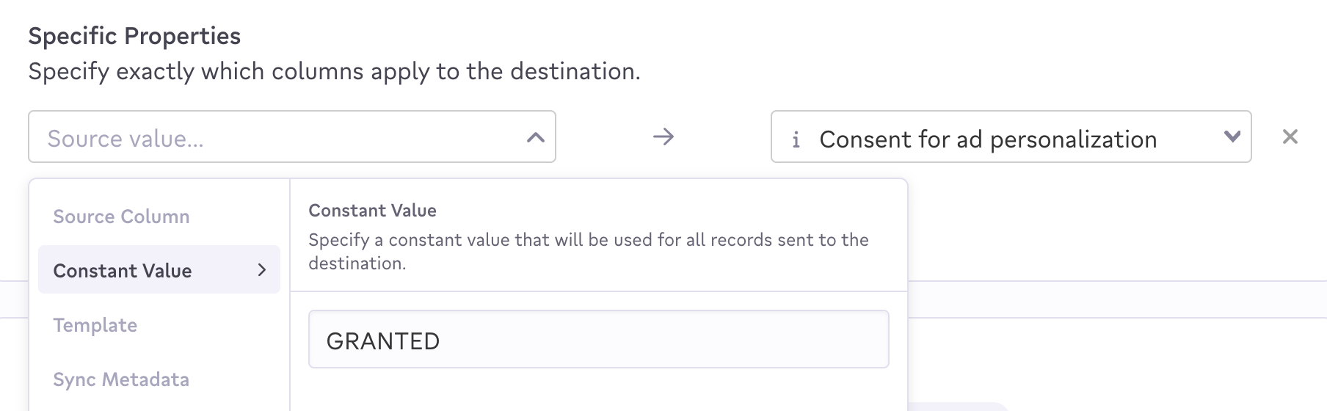Screen dimensions: 1327x411
Task: Click the Specific Properties heading
Action: tap(134, 36)
